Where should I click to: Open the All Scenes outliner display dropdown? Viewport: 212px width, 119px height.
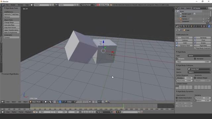tap(200, 8)
